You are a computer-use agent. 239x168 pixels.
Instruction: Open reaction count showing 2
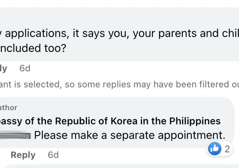pyautogui.click(x=226, y=149)
